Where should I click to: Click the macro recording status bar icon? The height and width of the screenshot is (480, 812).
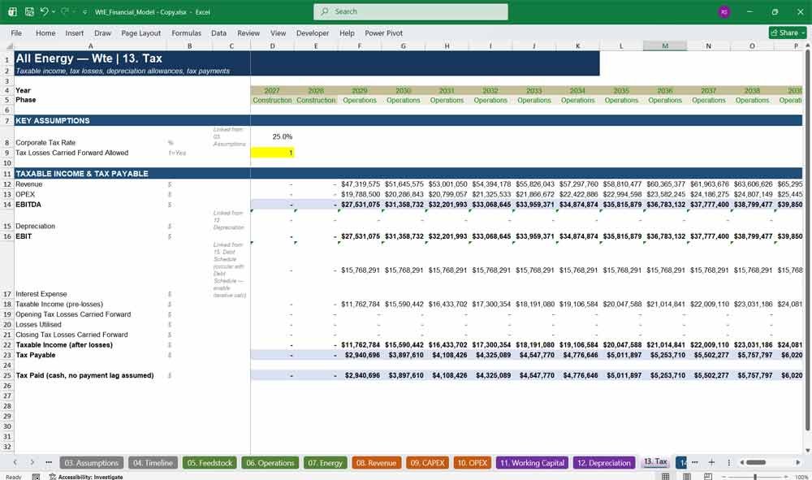36,477
